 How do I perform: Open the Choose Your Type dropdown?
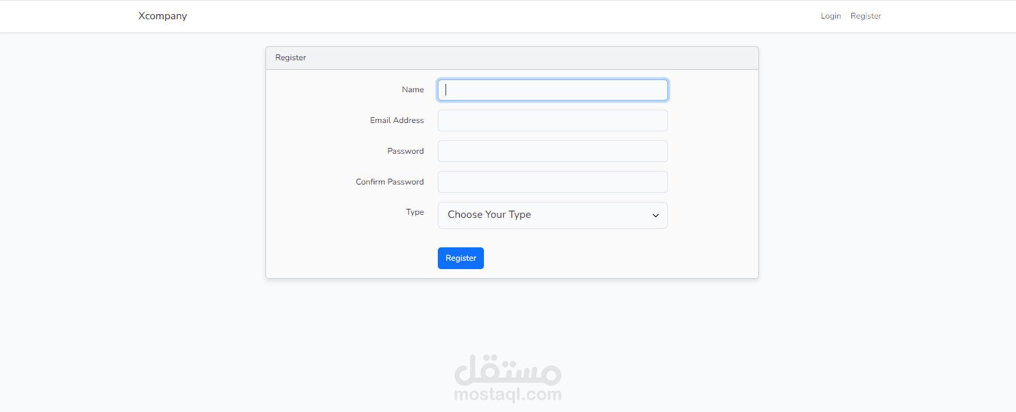point(553,215)
